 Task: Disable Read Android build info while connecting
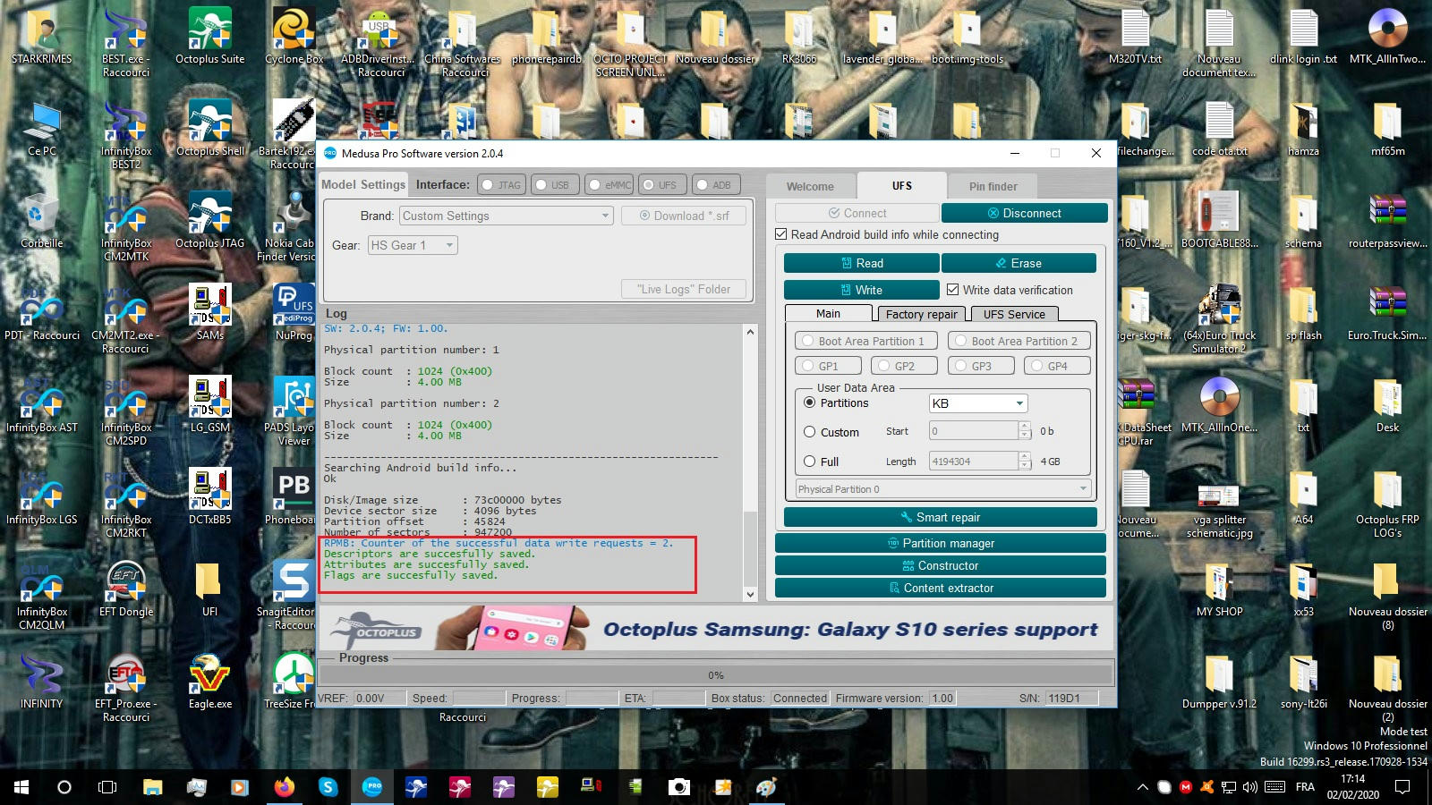click(x=782, y=234)
